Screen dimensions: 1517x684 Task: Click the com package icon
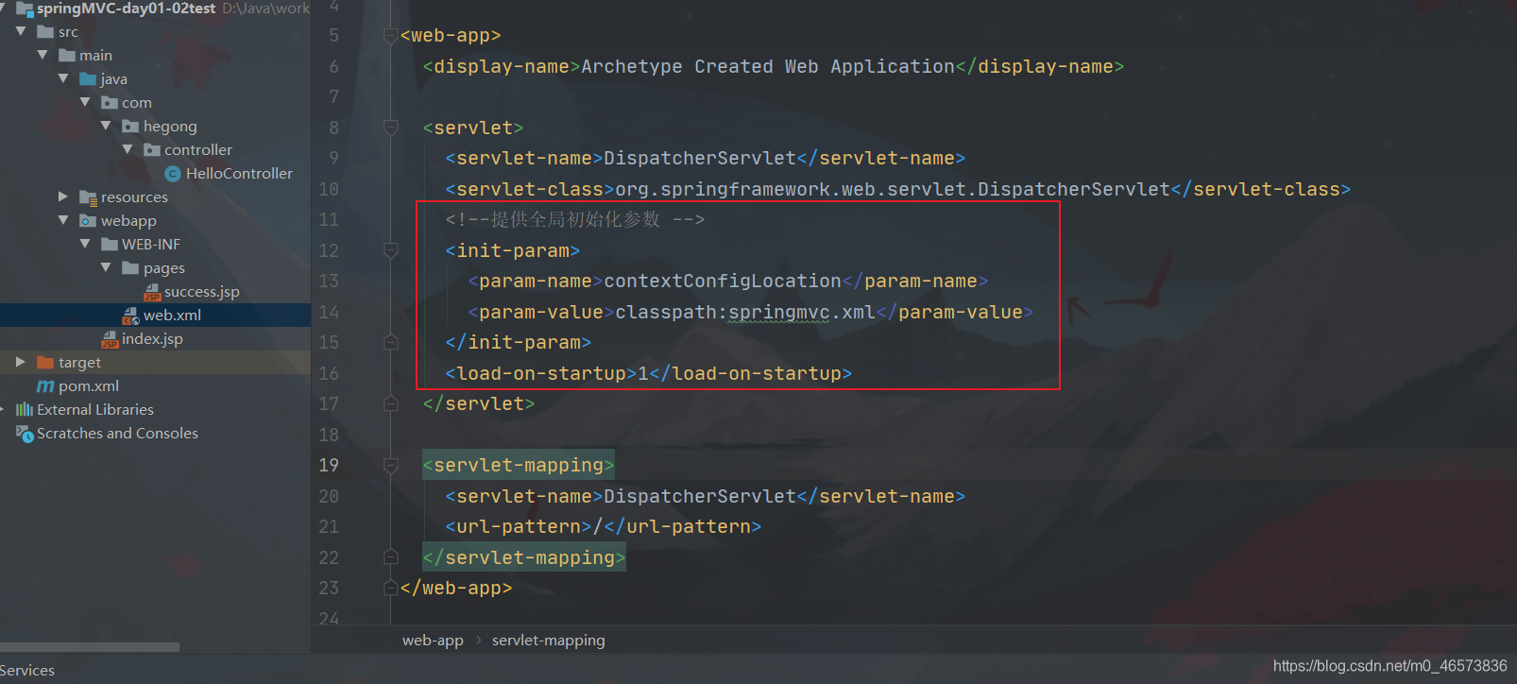click(x=110, y=102)
